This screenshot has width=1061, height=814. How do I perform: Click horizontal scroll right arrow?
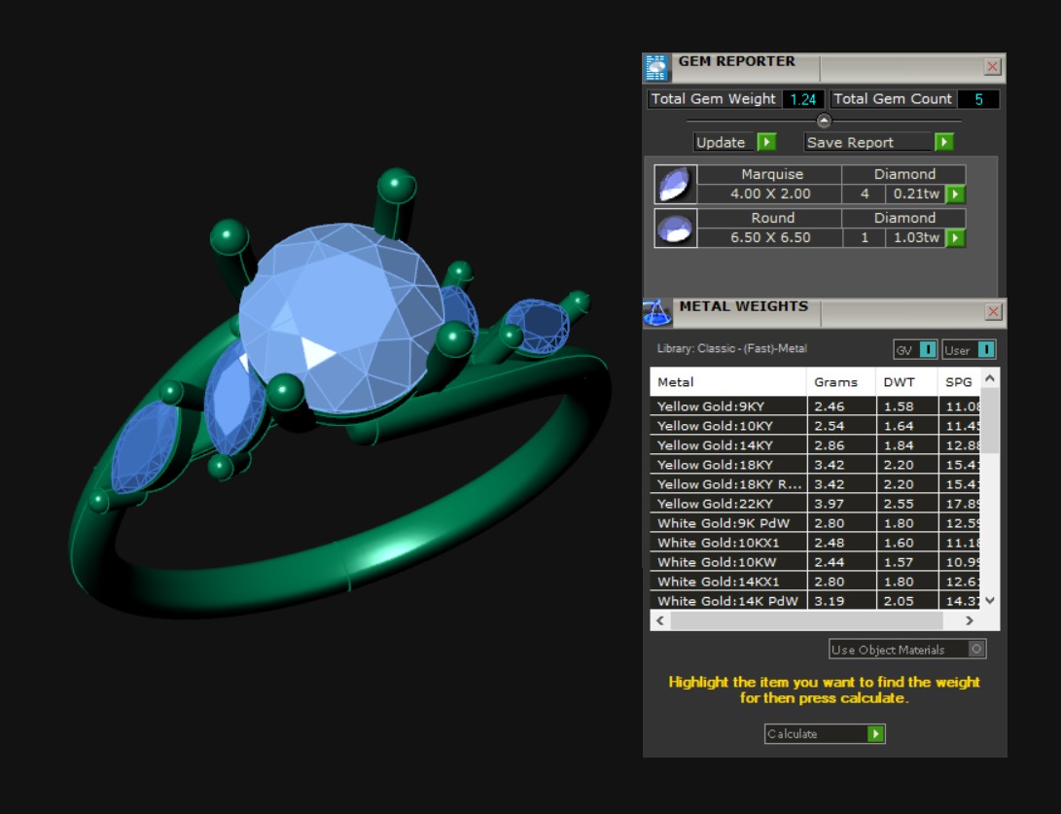tap(969, 620)
